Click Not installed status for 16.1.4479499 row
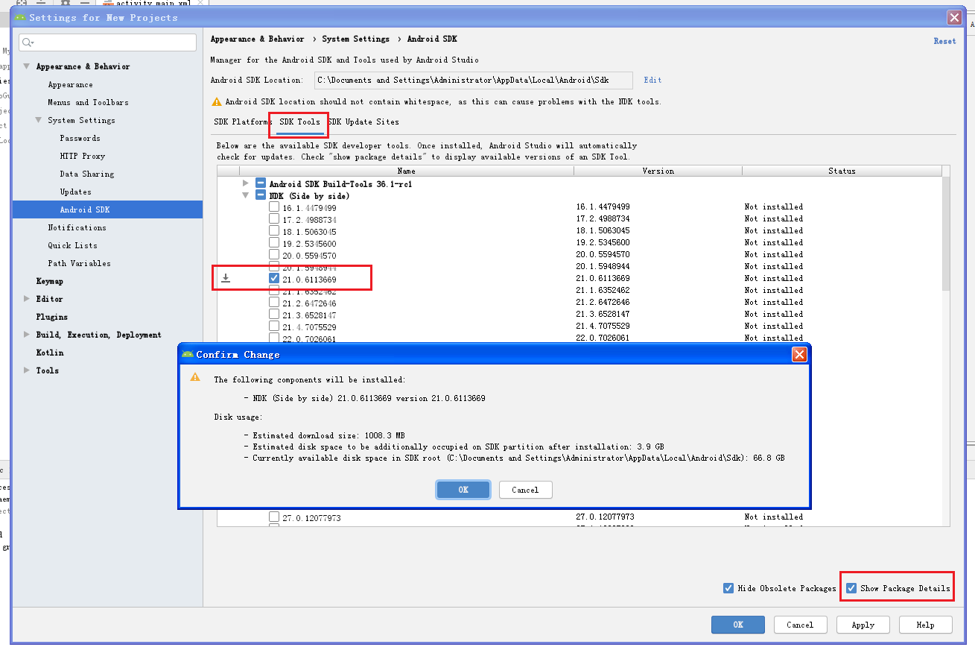This screenshot has width=975, height=653. point(774,207)
